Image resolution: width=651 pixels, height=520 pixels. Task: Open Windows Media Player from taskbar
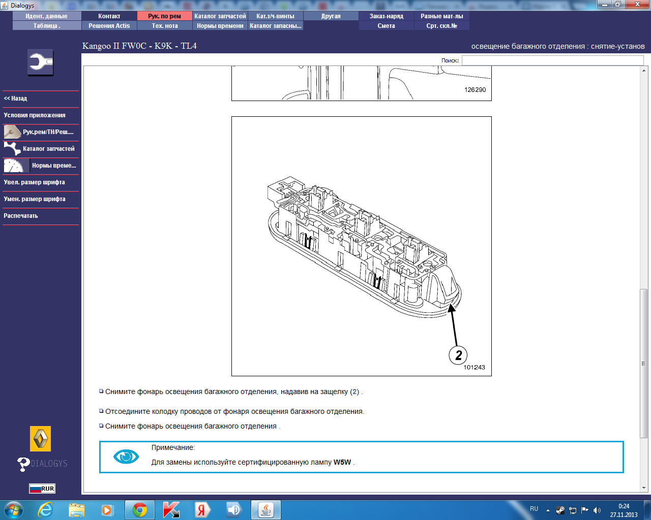click(x=107, y=510)
